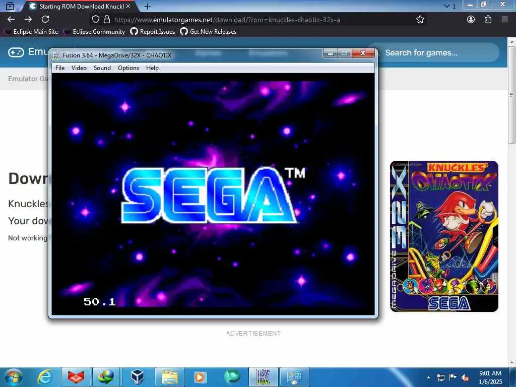Open the Help menu in Fusion

click(152, 68)
